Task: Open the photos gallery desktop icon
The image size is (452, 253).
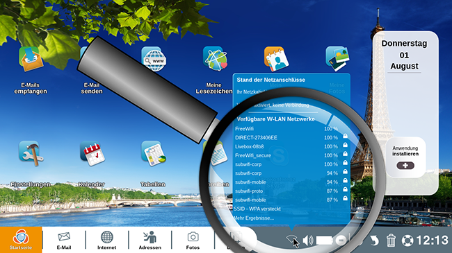Action: 337,59
